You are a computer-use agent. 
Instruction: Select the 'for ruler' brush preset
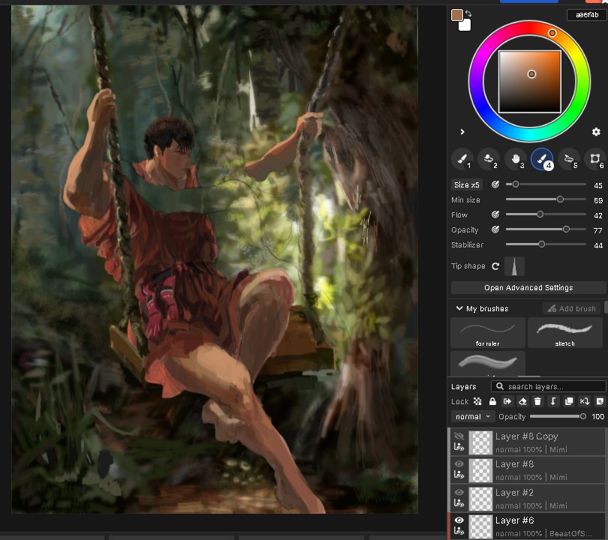(x=488, y=333)
